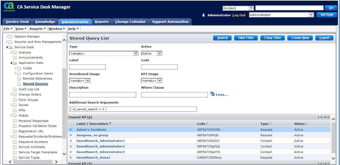Click the Search button

tap(222, 38)
